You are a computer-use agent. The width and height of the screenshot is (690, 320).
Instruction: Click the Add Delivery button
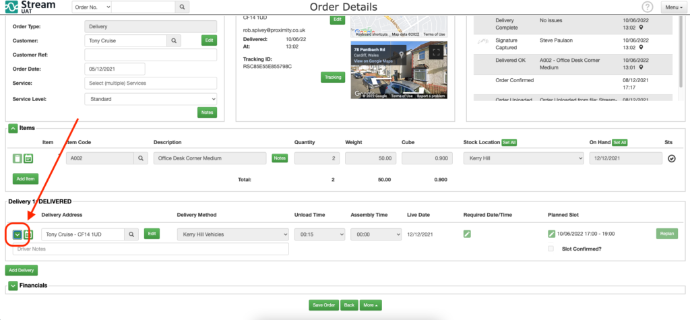click(x=22, y=270)
